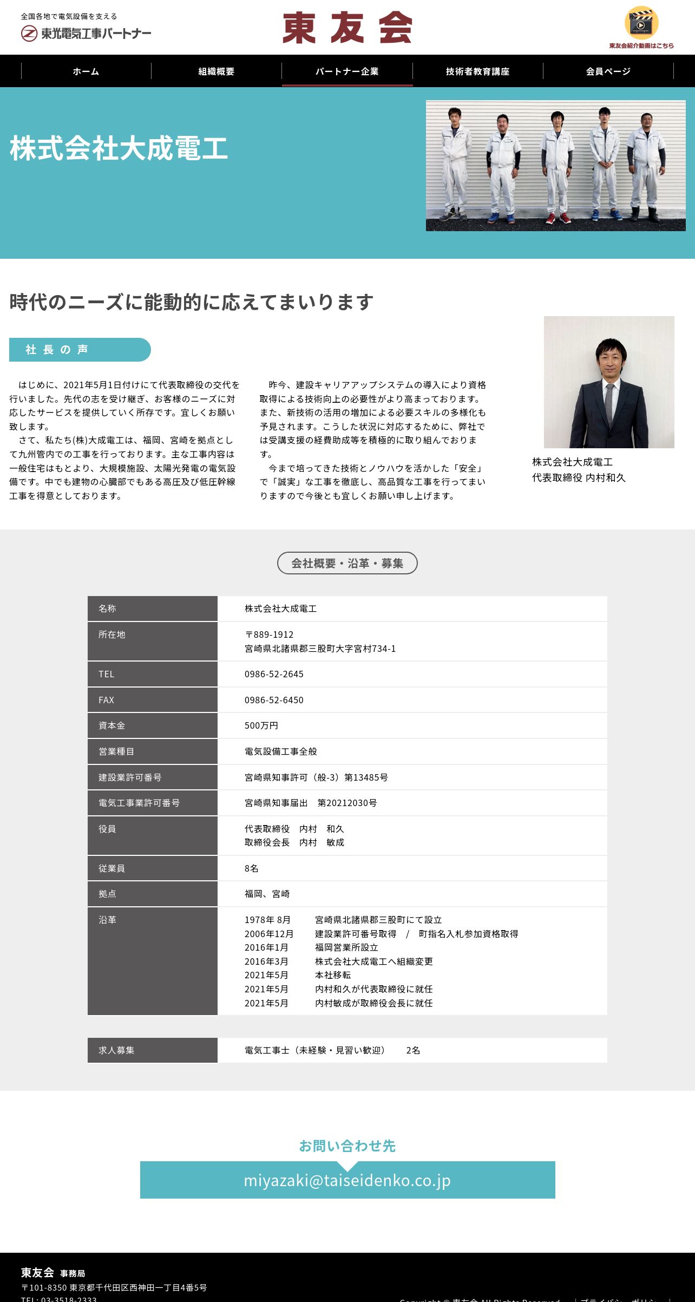Click the 役員 row header
The width and height of the screenshot is (695, 1302).
pos(153,836)
